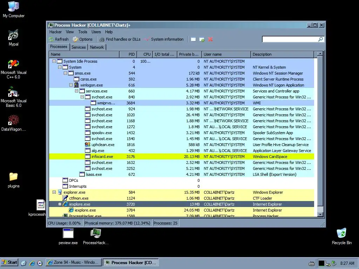359x269 pixels.
Task: Sort by the PID column header
Action: 128,54
